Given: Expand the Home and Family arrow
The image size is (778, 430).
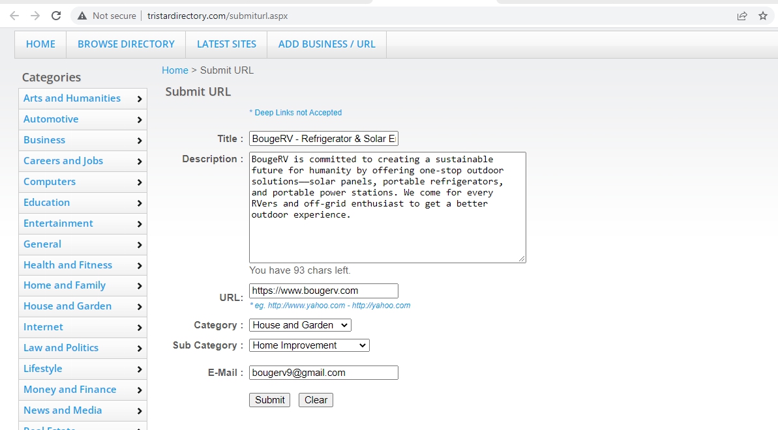Looking at the screenshot, I should (140, 286).
